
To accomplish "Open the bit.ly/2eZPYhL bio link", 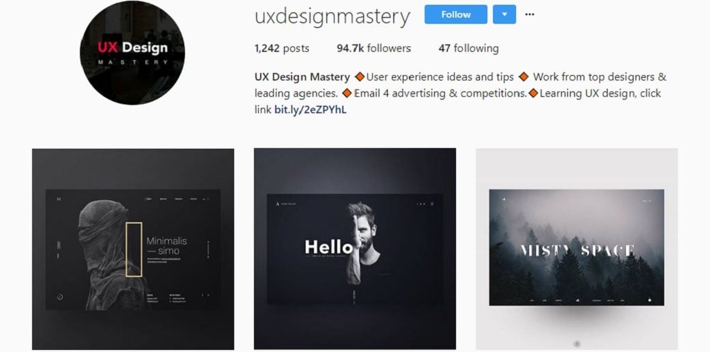I will [311, 110].
